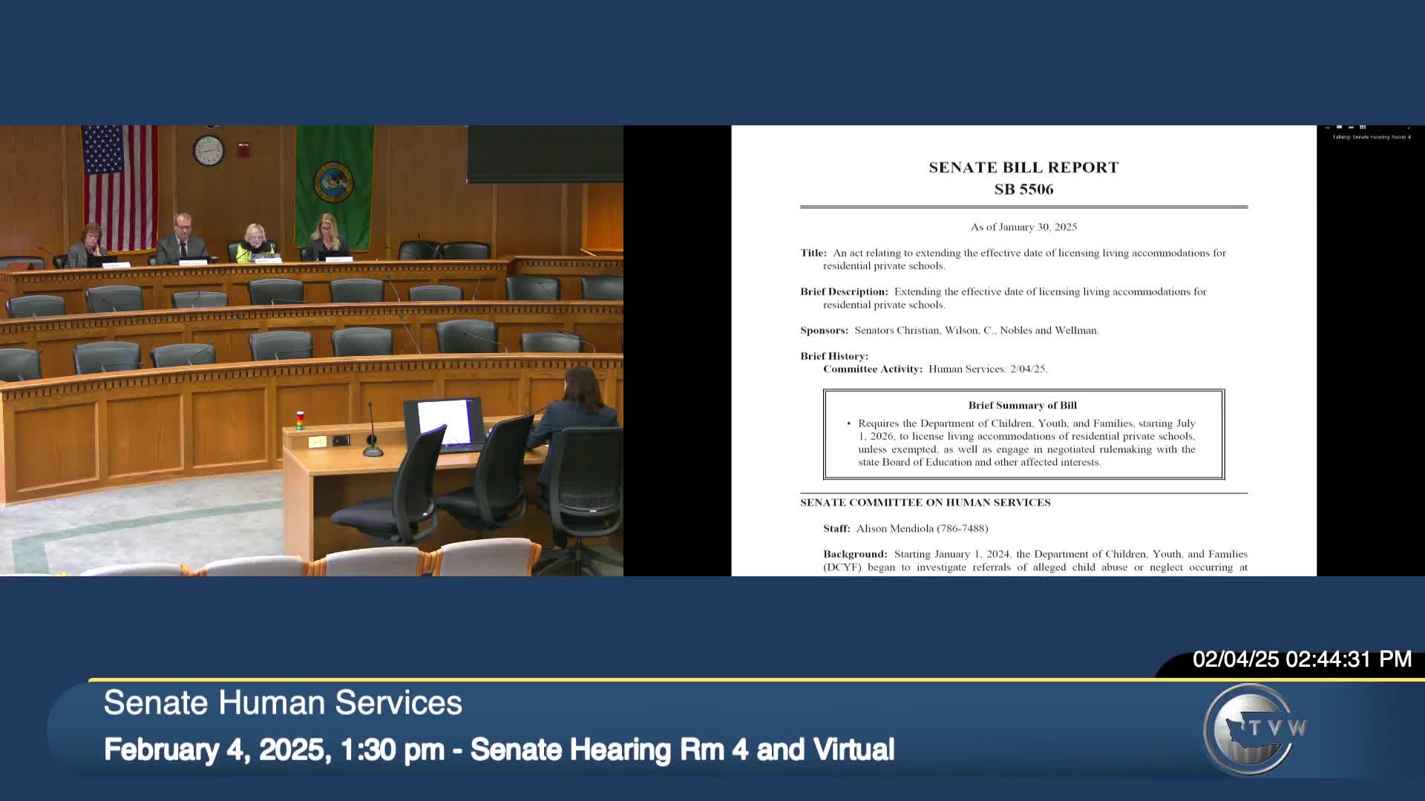Click the signal light on testimony desk

point(300,420)
